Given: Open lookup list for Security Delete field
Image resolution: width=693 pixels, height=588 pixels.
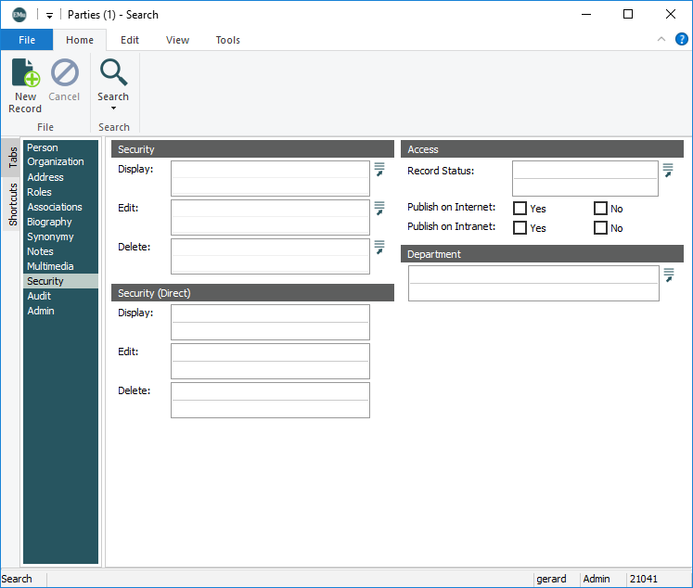Looking at the screenshot, I should point(379,247).
